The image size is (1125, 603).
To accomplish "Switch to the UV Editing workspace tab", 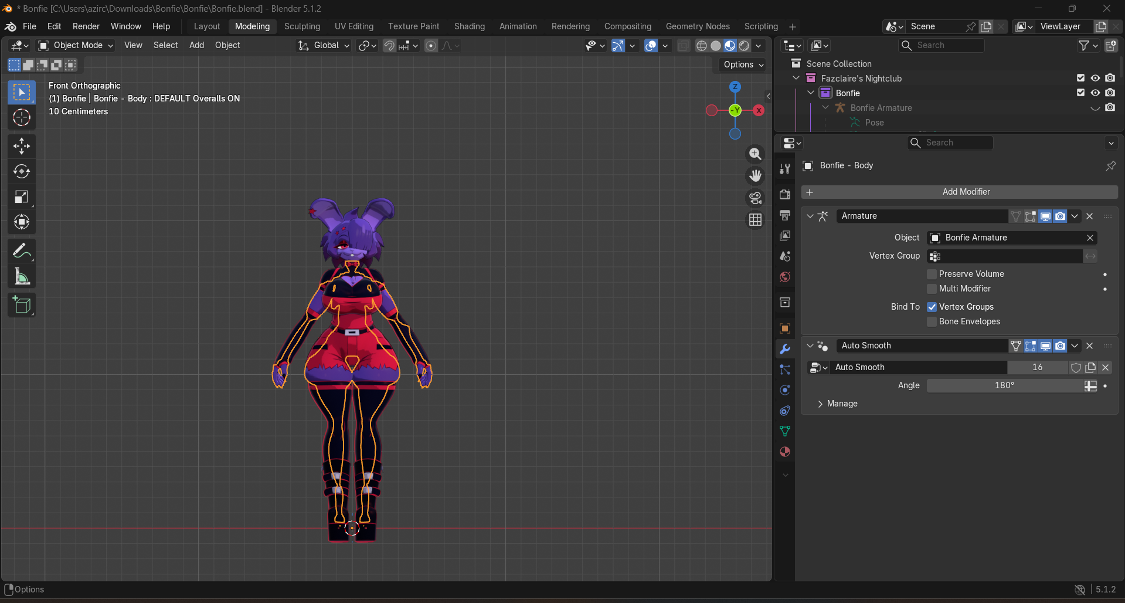I will point(354,26).
